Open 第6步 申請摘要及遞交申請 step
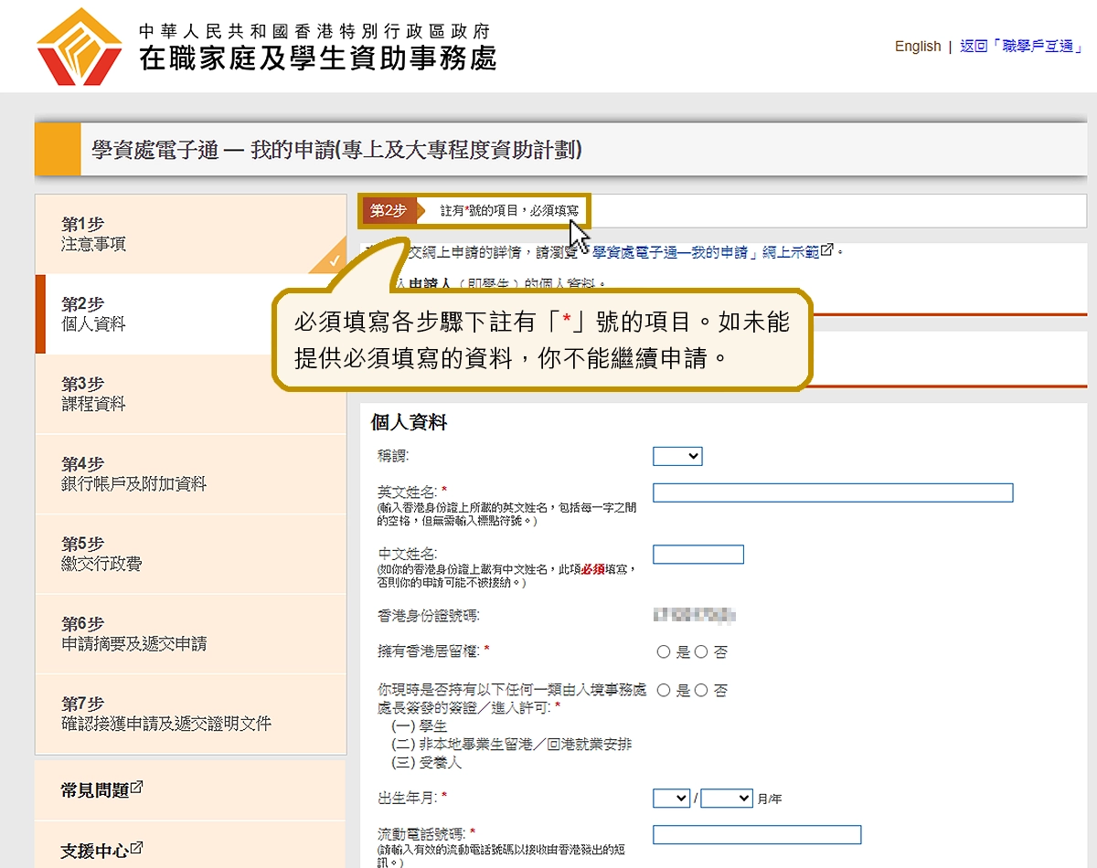 coord(190,634)
